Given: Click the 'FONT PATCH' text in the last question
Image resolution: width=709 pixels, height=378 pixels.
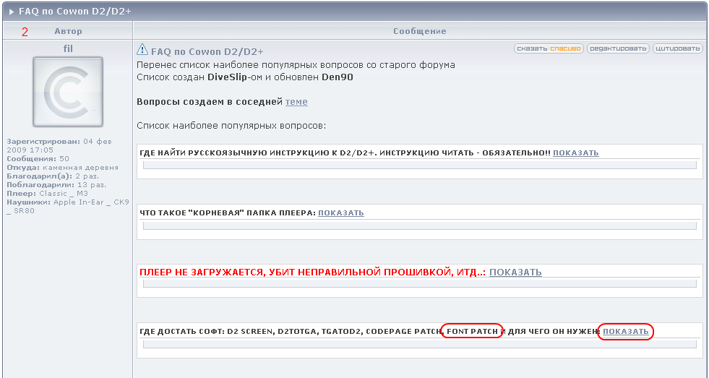Looking at the screenshot, I should point(472,332).
